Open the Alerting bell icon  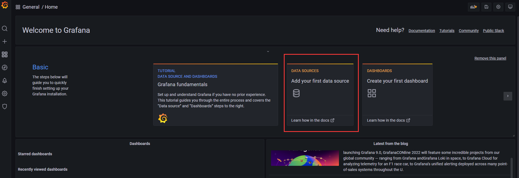pyautogui.click(x=5, y=80)
